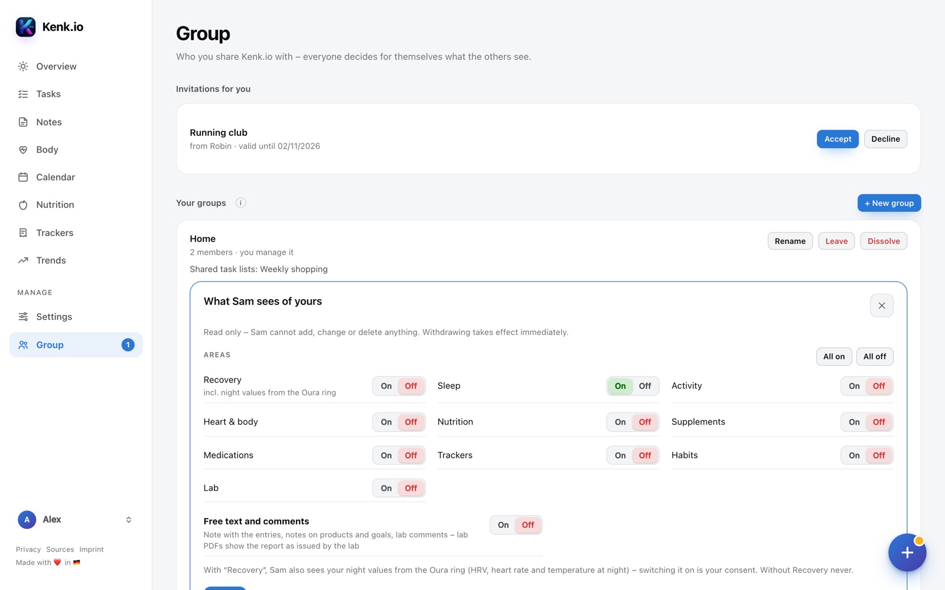This screenshot has width=945, height=590.
Task: Open the Settings page
Action: pyautogui.click(x=76, y=317)
